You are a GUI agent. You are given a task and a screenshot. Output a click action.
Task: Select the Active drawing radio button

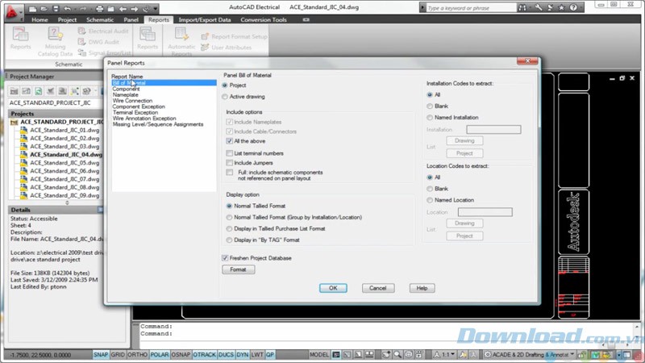pyautogui.click(x=225, y=97)
